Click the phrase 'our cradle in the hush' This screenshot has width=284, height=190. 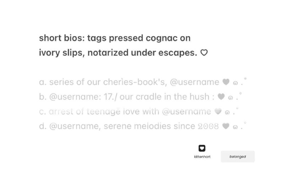pos(164,97)
